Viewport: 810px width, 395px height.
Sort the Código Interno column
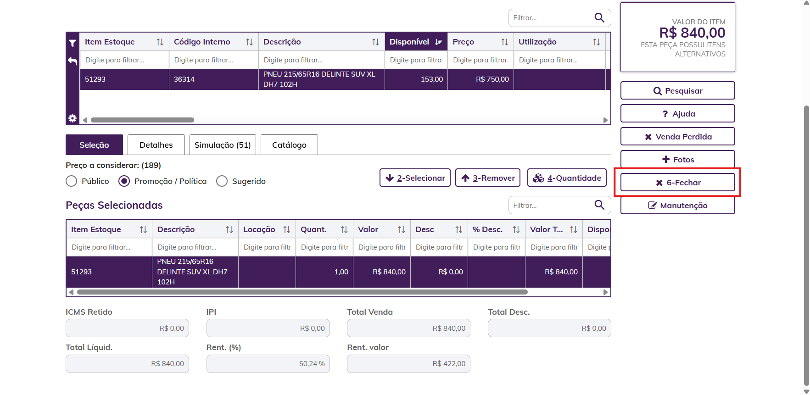[249, 42]
